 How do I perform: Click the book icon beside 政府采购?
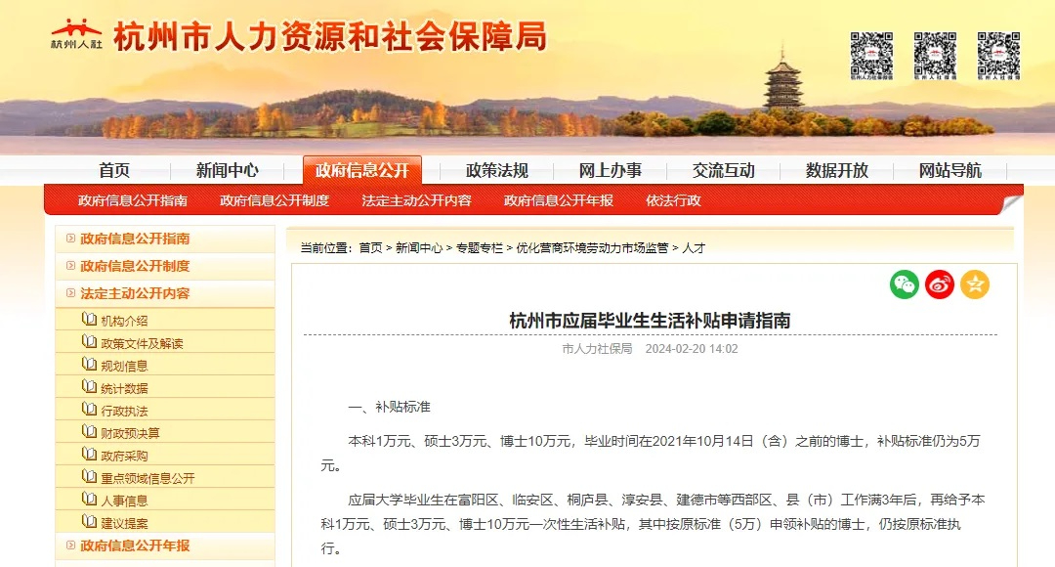click(x=89, y=455)
